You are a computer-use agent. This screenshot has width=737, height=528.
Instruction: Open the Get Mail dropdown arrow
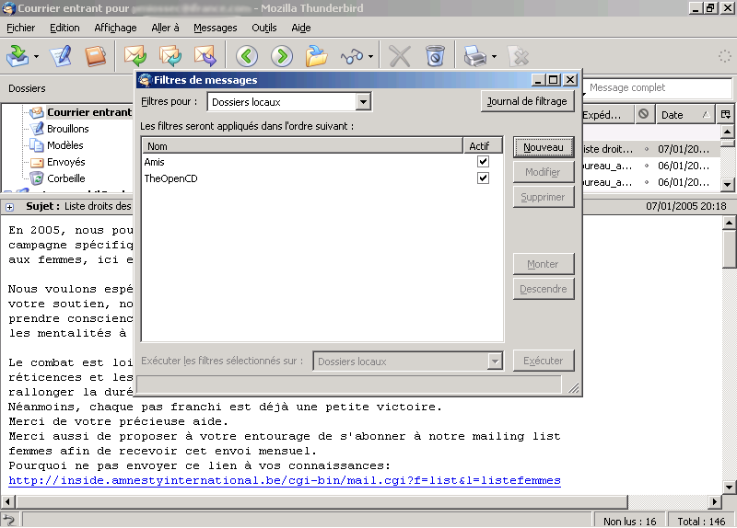pyautogui.click(x=36, y=57)
